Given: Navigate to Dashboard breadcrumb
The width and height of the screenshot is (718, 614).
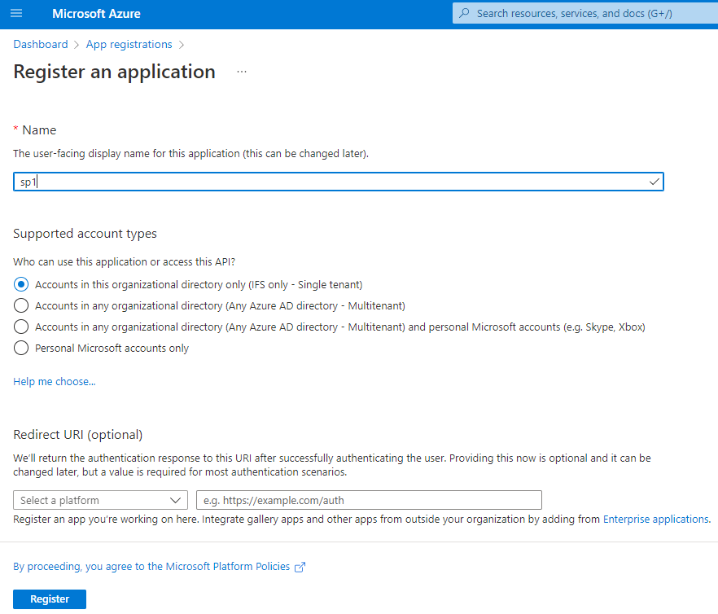Looking at the screenshot, I should coord(41,44).
